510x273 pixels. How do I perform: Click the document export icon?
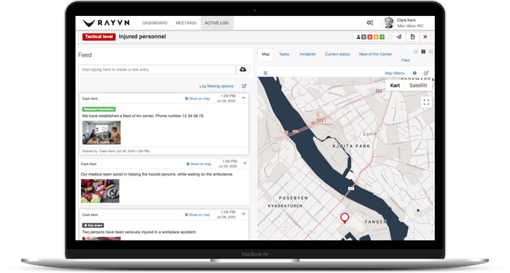tap(412, 37)
